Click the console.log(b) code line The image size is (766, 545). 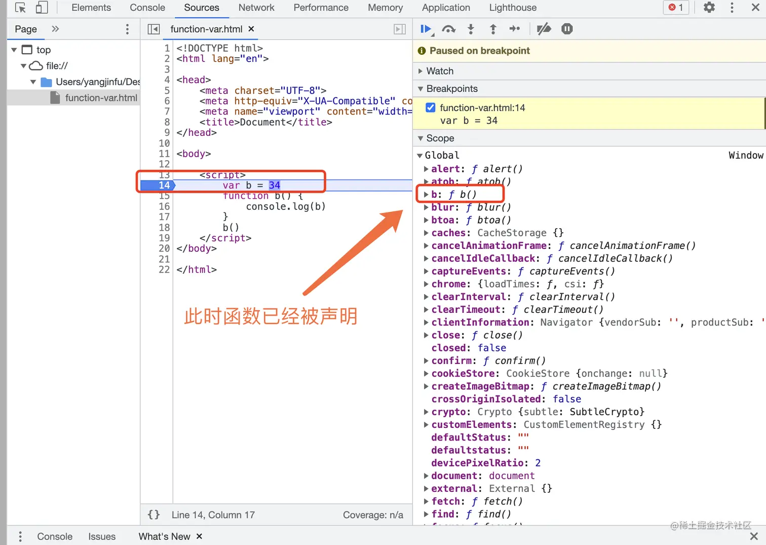286,206
